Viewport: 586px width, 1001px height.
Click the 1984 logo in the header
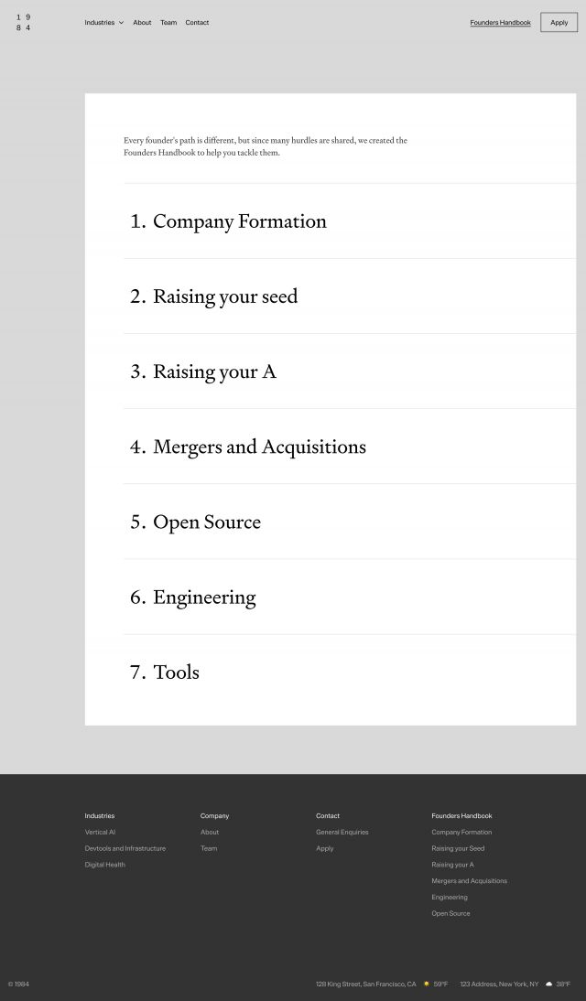click(23, 22)
